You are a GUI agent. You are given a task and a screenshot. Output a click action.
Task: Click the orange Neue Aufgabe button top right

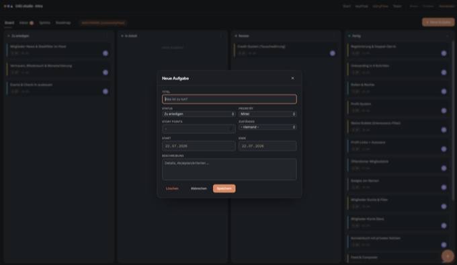click(438, 22)
